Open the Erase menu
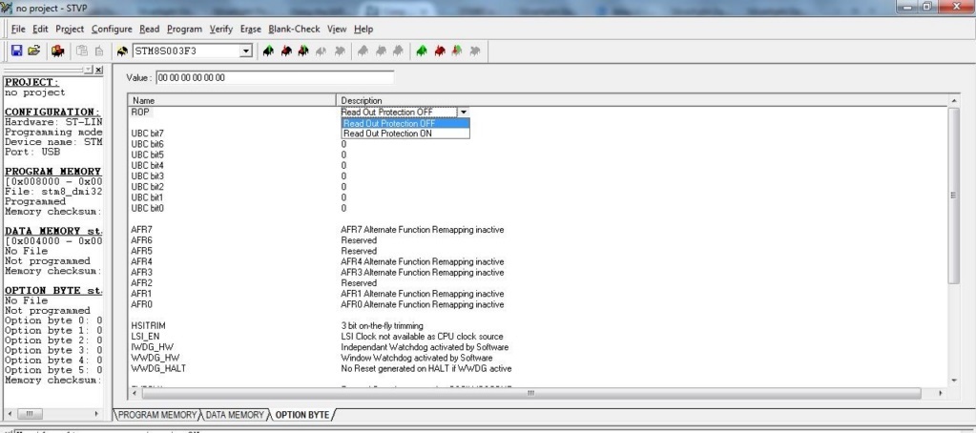Screen dimensions: 976x433 tap(250, 29)
